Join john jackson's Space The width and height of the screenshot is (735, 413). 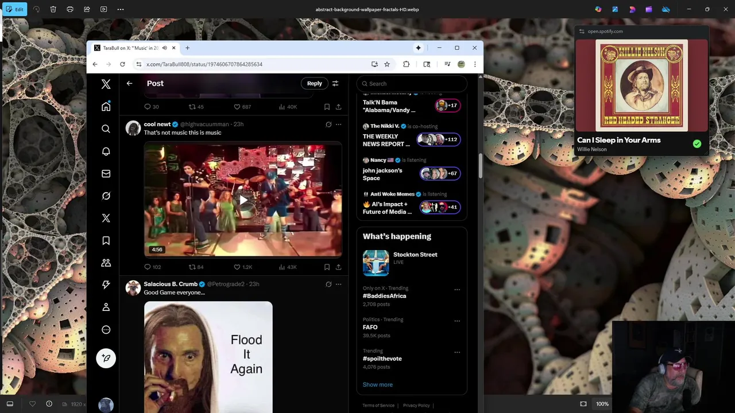point(411,174)
